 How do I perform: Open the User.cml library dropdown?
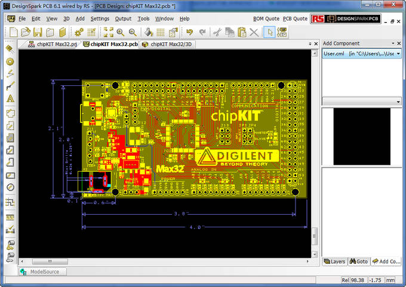point(398,54)
